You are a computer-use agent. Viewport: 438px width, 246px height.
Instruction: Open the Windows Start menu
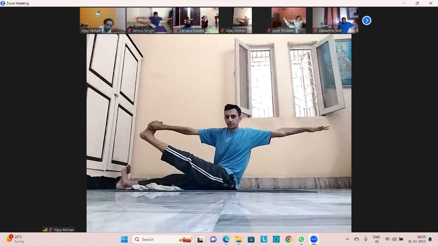pyautogui.click(x=124, y=239)
